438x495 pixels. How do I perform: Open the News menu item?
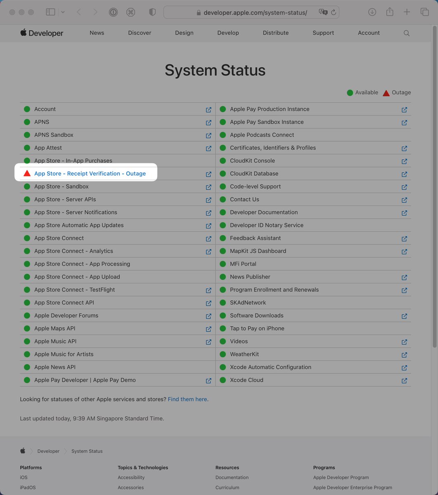pos(97,33)
